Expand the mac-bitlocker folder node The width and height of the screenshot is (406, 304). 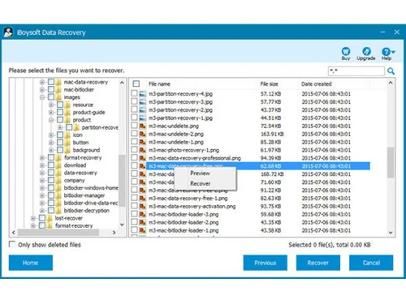click(x=42, y=89)
